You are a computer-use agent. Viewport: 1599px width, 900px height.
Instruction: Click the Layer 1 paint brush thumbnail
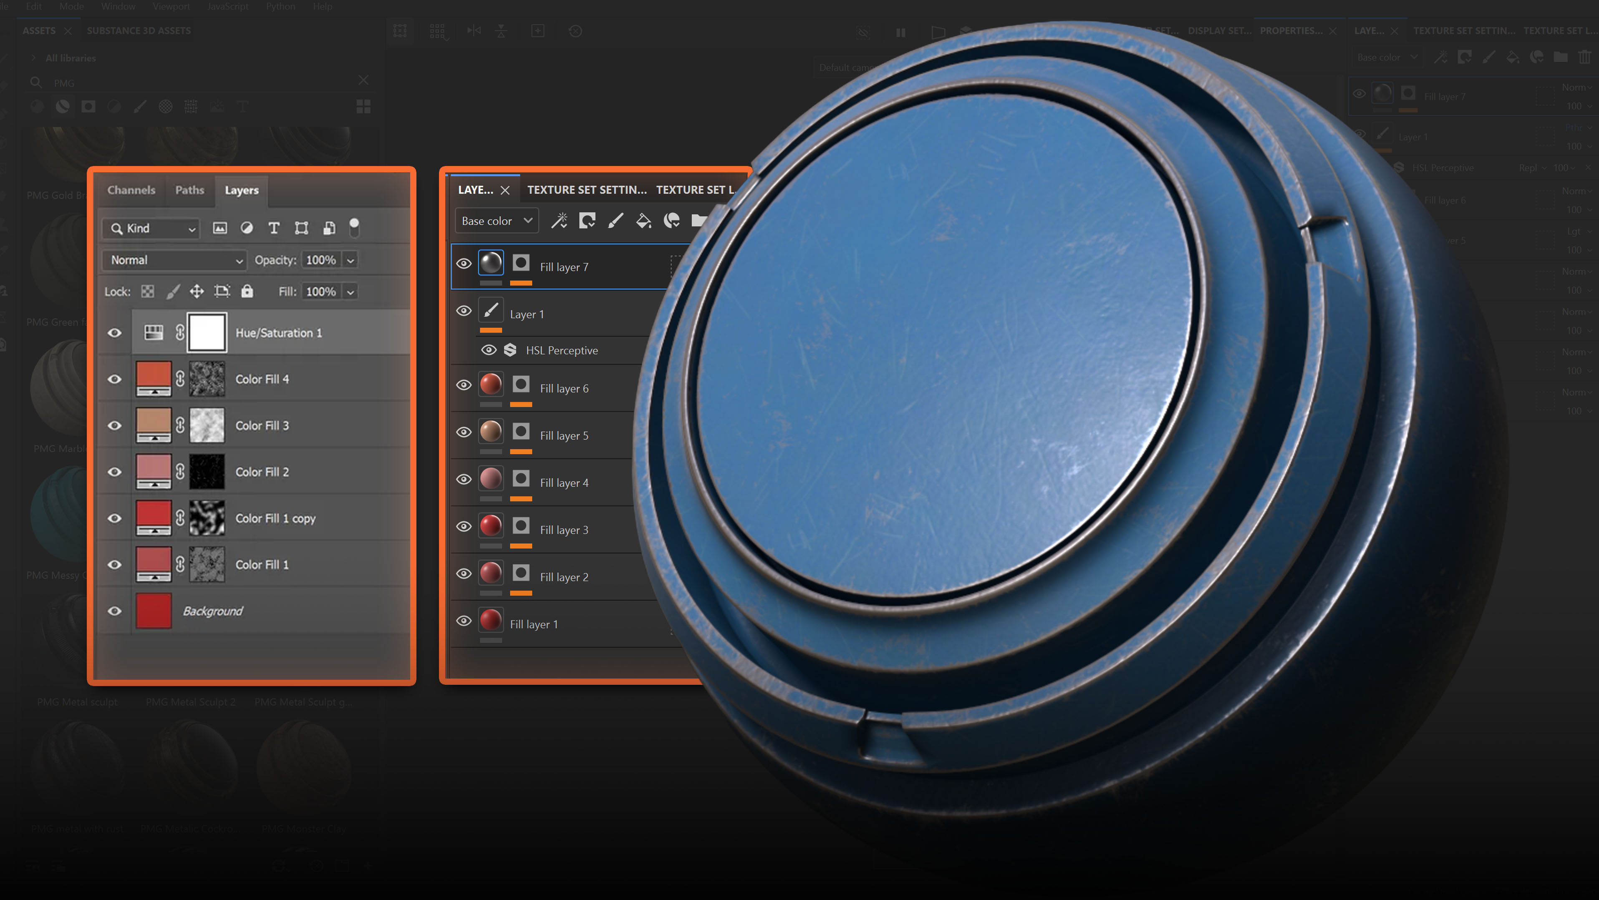[491, 310]
